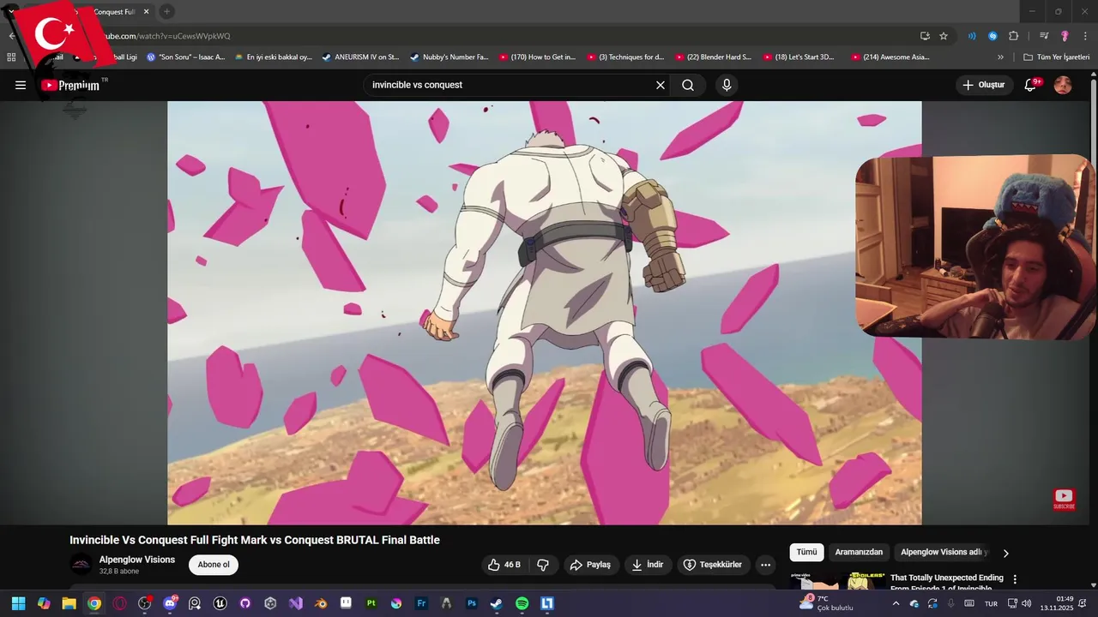
Task: Open the clock showing 01:49 13.11.2025
Action: coord(1058,603)
